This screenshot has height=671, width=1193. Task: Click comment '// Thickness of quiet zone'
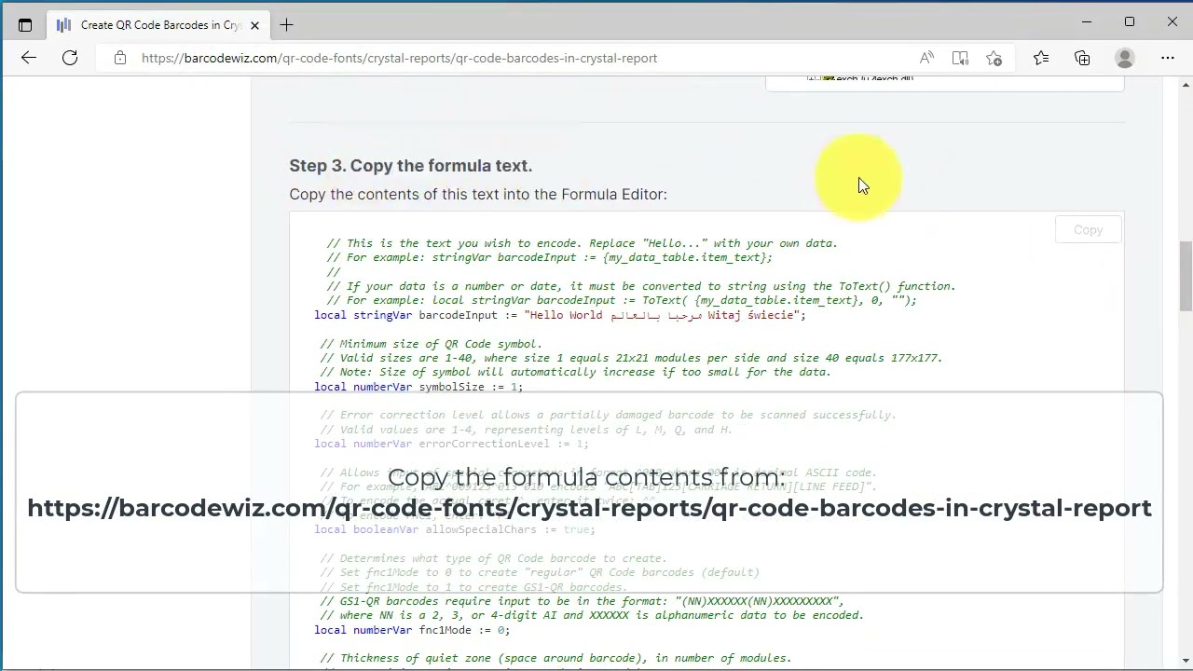point(555,658)
